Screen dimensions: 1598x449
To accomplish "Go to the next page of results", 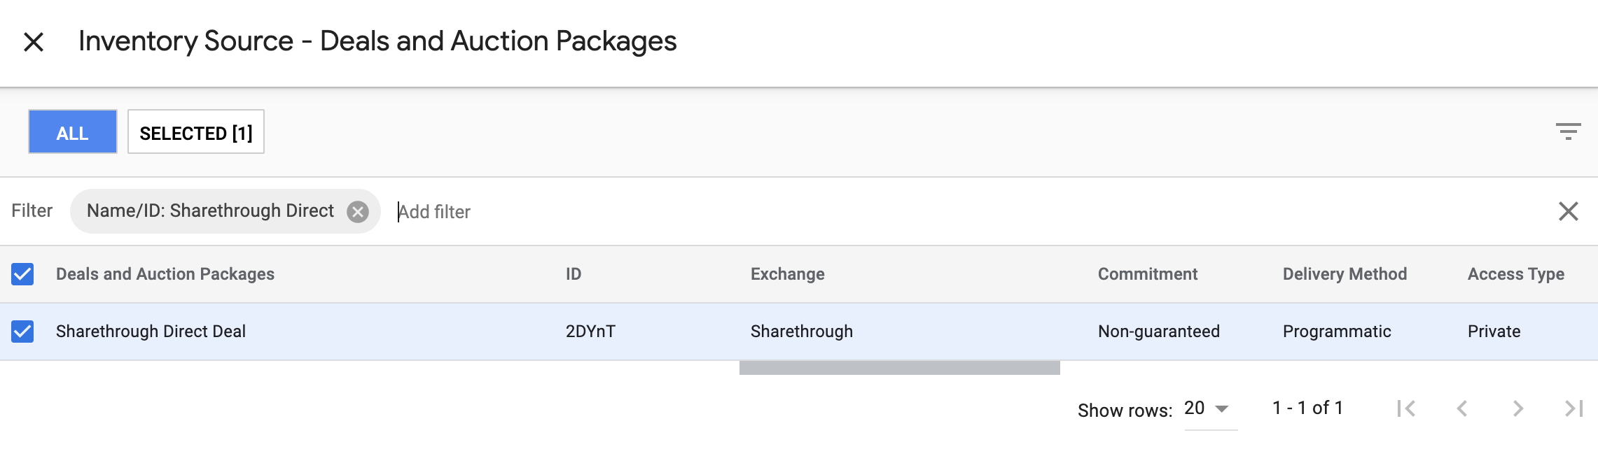I will pos(1517,408).
